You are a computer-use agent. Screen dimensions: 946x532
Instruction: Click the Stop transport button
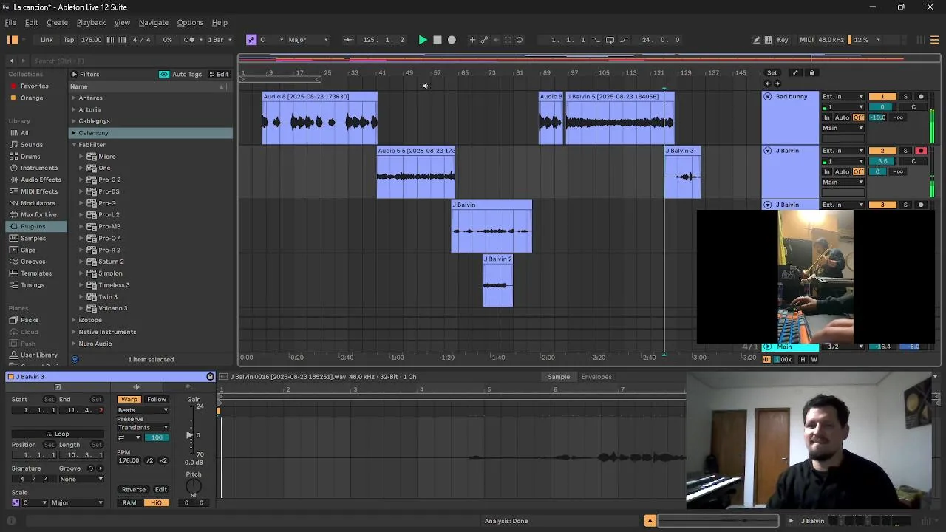coord(437,40)
